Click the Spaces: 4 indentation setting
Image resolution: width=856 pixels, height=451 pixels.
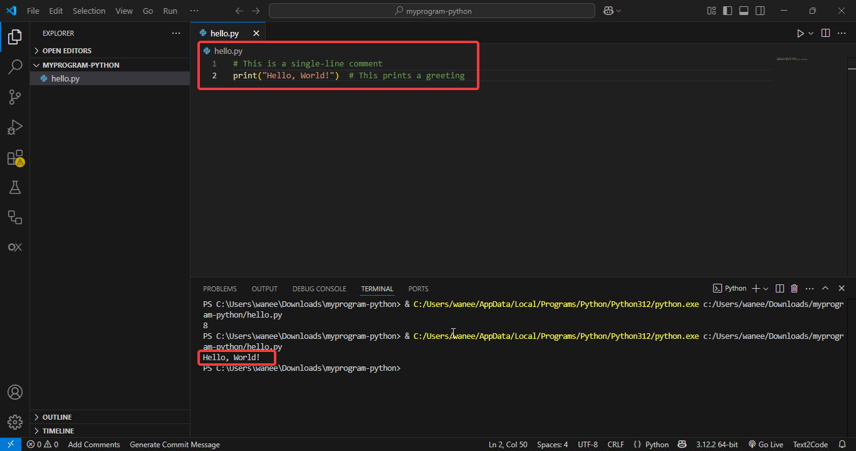553,445
